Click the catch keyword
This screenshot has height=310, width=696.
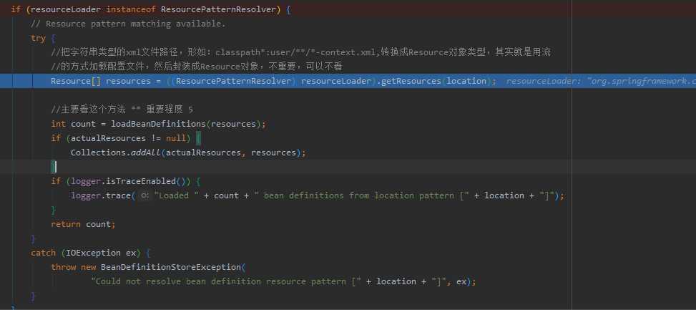[x=43, y=253]
